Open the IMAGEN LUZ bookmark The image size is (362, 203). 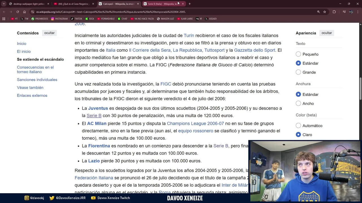pyautogui.click(x=165, y=19)
